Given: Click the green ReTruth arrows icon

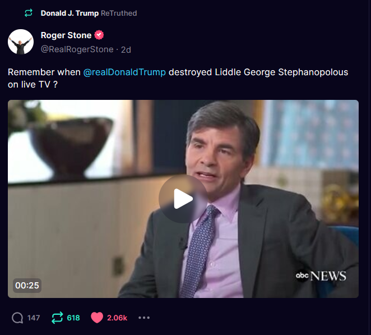Looking at the screenshot, I should 57,318.
